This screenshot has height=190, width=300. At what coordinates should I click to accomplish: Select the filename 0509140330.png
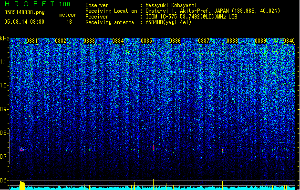pos(24,12)
